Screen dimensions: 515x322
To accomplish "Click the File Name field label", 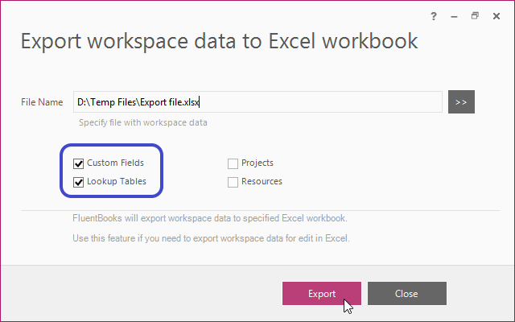I will pyautogui.click(x=42, y=102).
